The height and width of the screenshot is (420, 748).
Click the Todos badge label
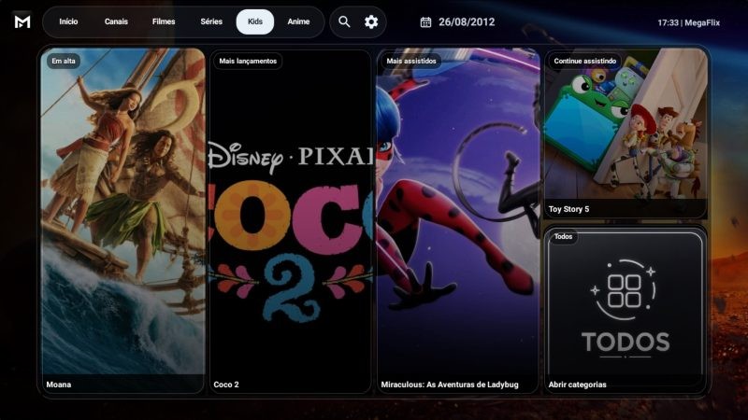(x=563, y=236)
